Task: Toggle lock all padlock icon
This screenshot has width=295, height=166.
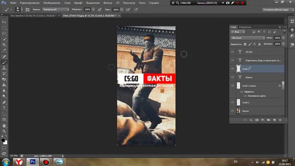Action: [x=260, y=44]
